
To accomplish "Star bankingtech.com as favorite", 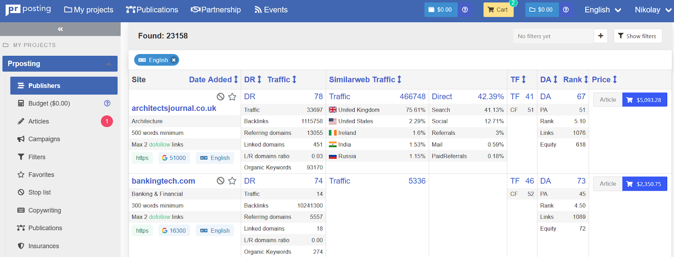I will [232, 181].
